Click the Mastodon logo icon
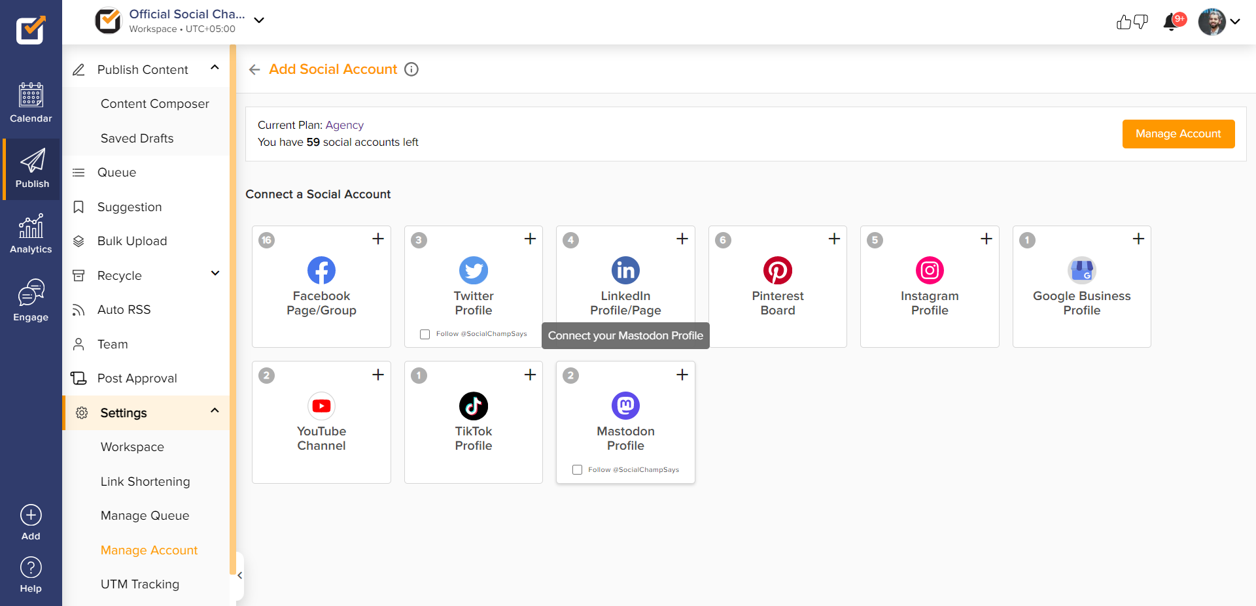 625,406
